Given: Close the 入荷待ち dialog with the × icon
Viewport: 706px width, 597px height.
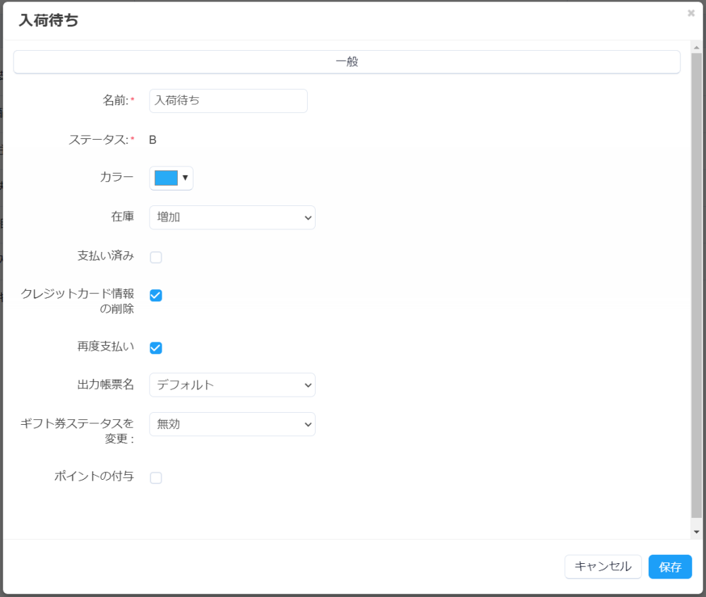Looking at the screenshot, I should click(690, 13).
